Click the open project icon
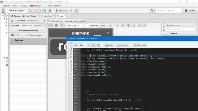Screen dimensions: 198x111 36,10
